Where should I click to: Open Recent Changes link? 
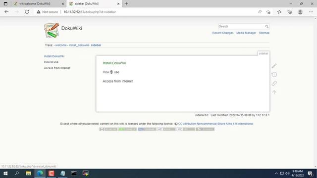pyautogui.click(x=223, y=33)
